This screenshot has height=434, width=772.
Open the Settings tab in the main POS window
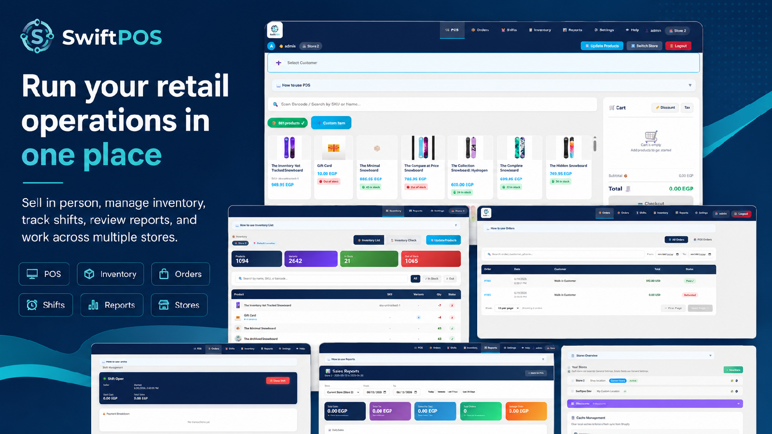tap(604, 30)
